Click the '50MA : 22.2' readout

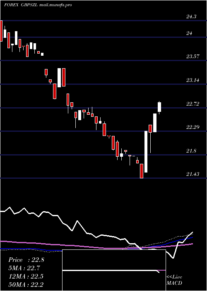click(26, 284)
